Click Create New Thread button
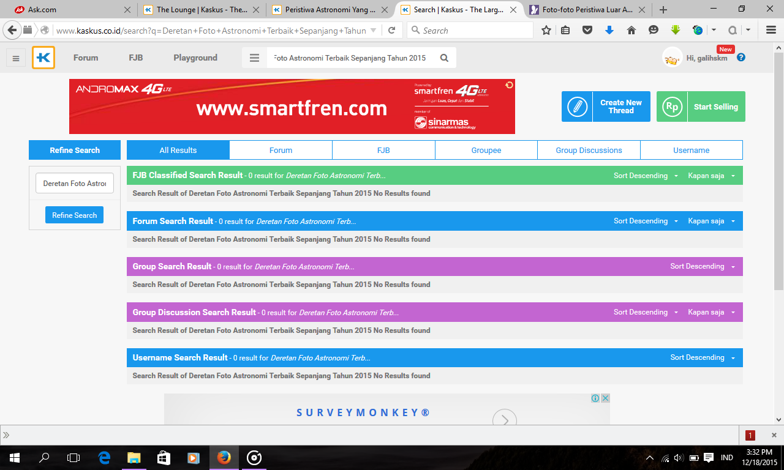Screen dimensions: 784x470 (x=606, y=106)
